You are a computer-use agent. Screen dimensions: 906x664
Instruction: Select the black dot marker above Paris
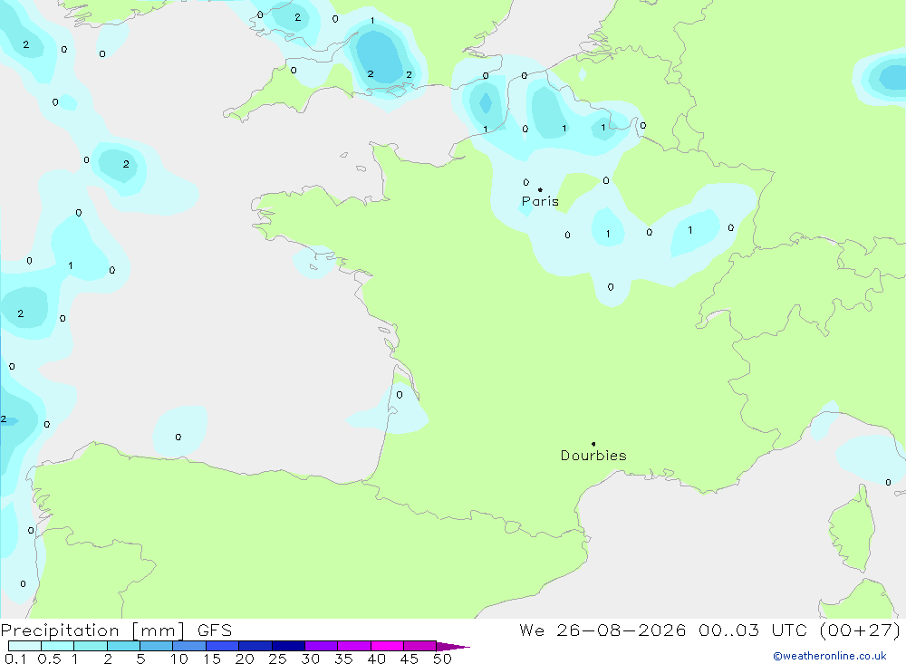tap(540, 189)
